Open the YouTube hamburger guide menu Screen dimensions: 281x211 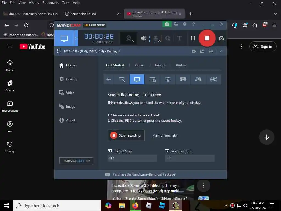pos(10,46)
